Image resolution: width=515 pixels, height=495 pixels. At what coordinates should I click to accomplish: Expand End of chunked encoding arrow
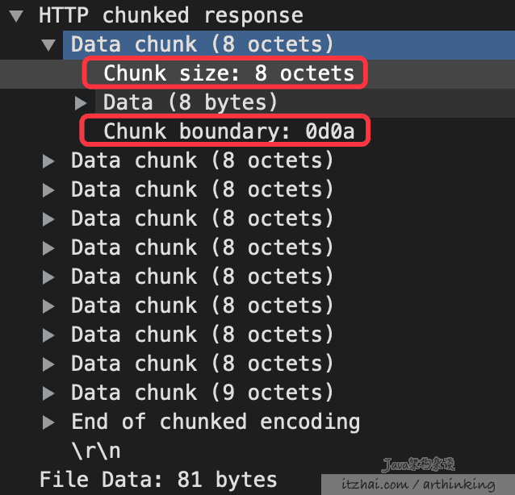pos(48,422)
